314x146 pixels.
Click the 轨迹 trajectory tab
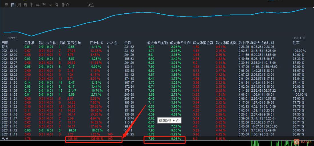90,5
